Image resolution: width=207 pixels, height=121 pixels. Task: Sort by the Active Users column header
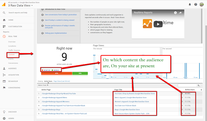point(190,90)
